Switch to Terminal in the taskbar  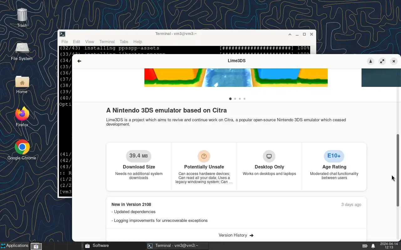click(177, 246)
